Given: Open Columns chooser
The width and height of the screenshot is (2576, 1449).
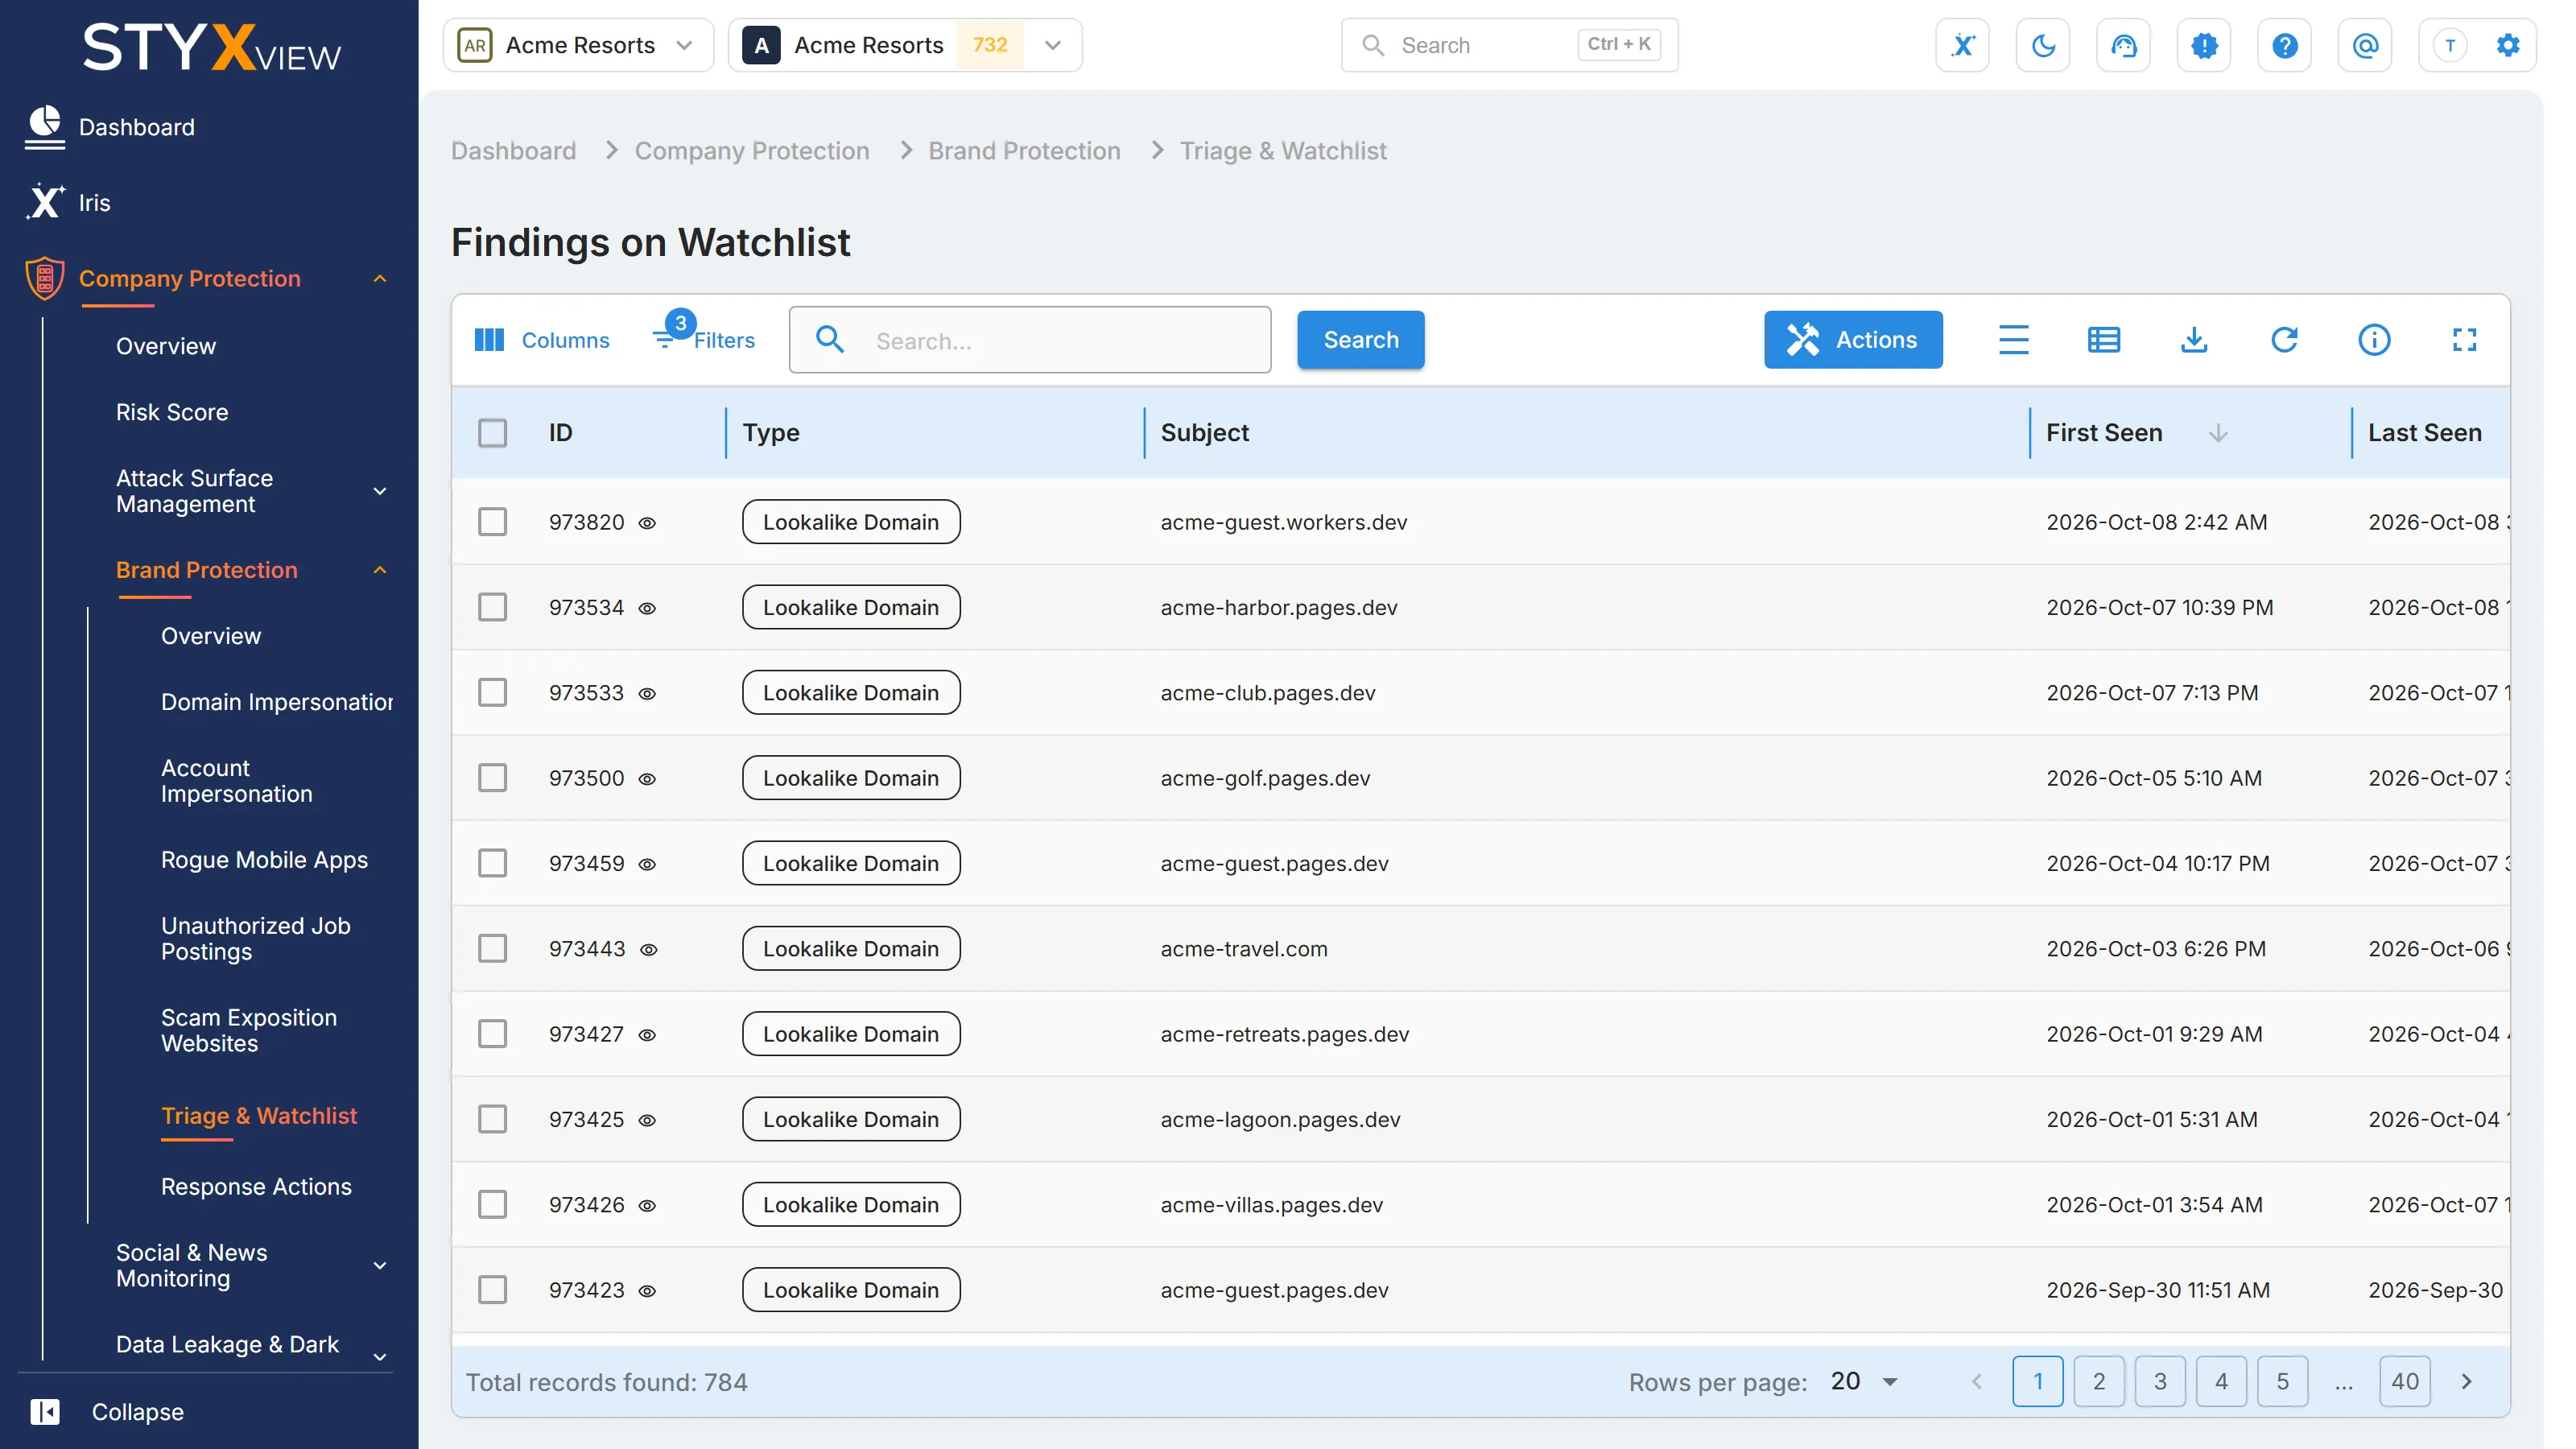Looking at the screenshot, I should [x=541, y=340].
